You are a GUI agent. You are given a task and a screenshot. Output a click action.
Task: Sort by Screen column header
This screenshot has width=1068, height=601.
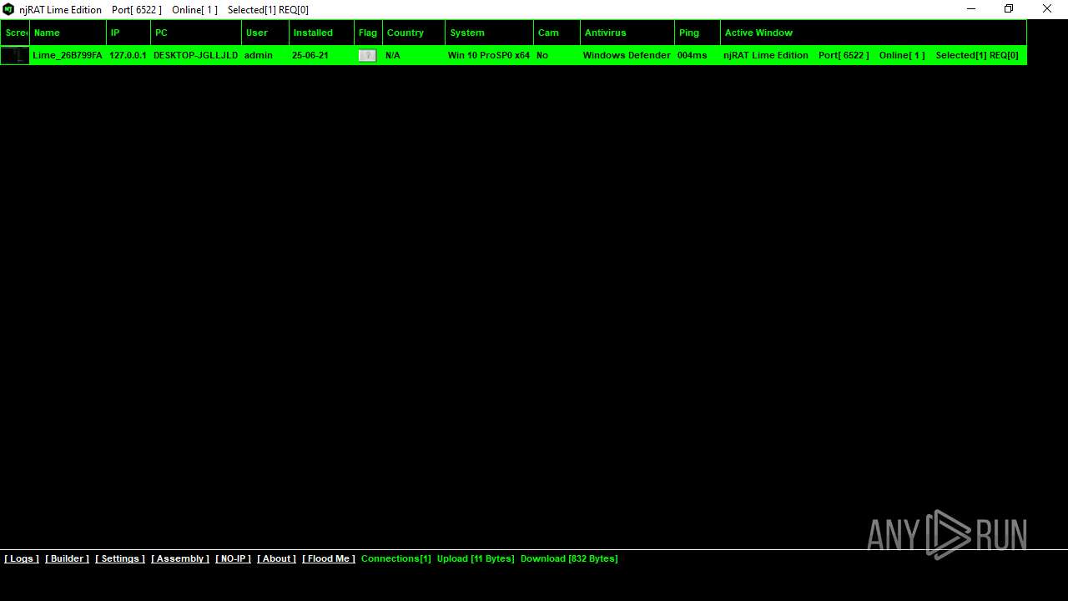(x=15, y=33)
